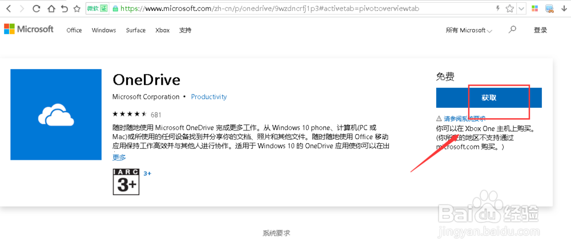Click the OneDrive app title text
The image size is (571, 251).
coord(146,79)
